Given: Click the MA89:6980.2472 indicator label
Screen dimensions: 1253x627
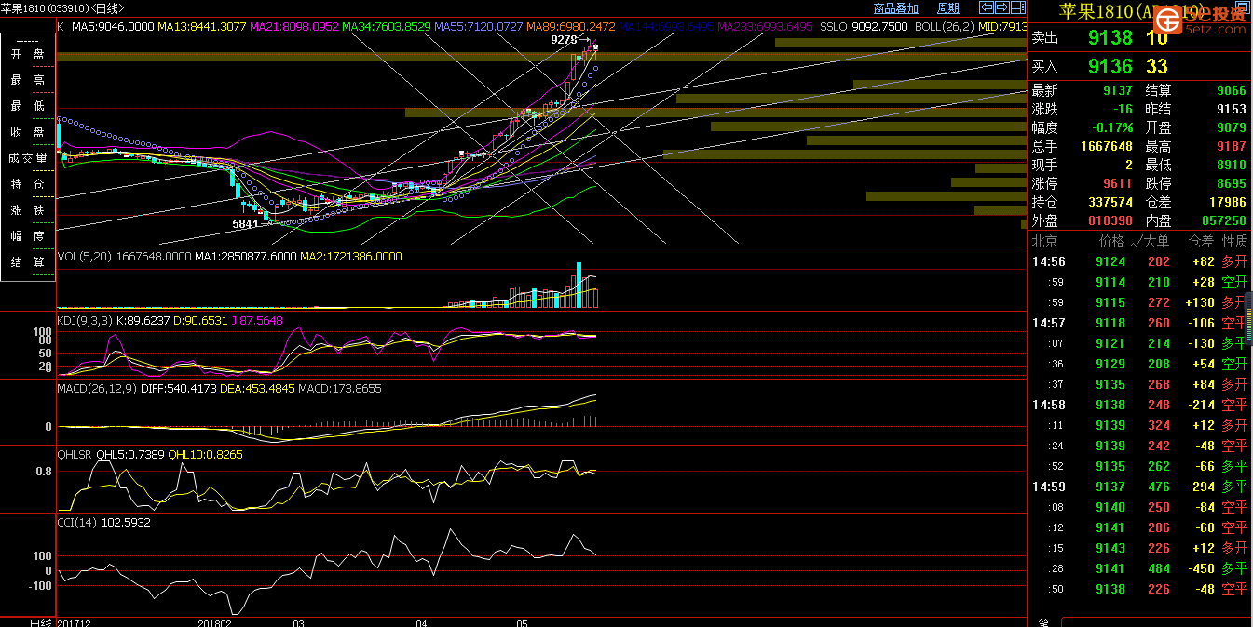Looking at the screenshot, I should 570,27.
